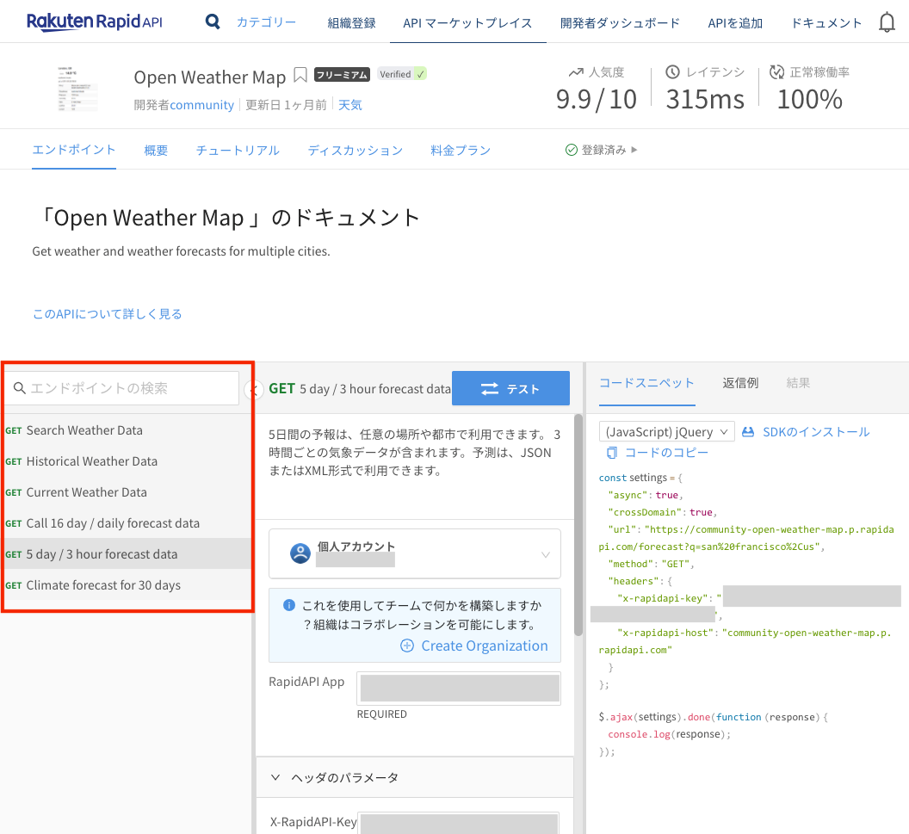Bookmark the Open Weather Map API

[300, 75]
